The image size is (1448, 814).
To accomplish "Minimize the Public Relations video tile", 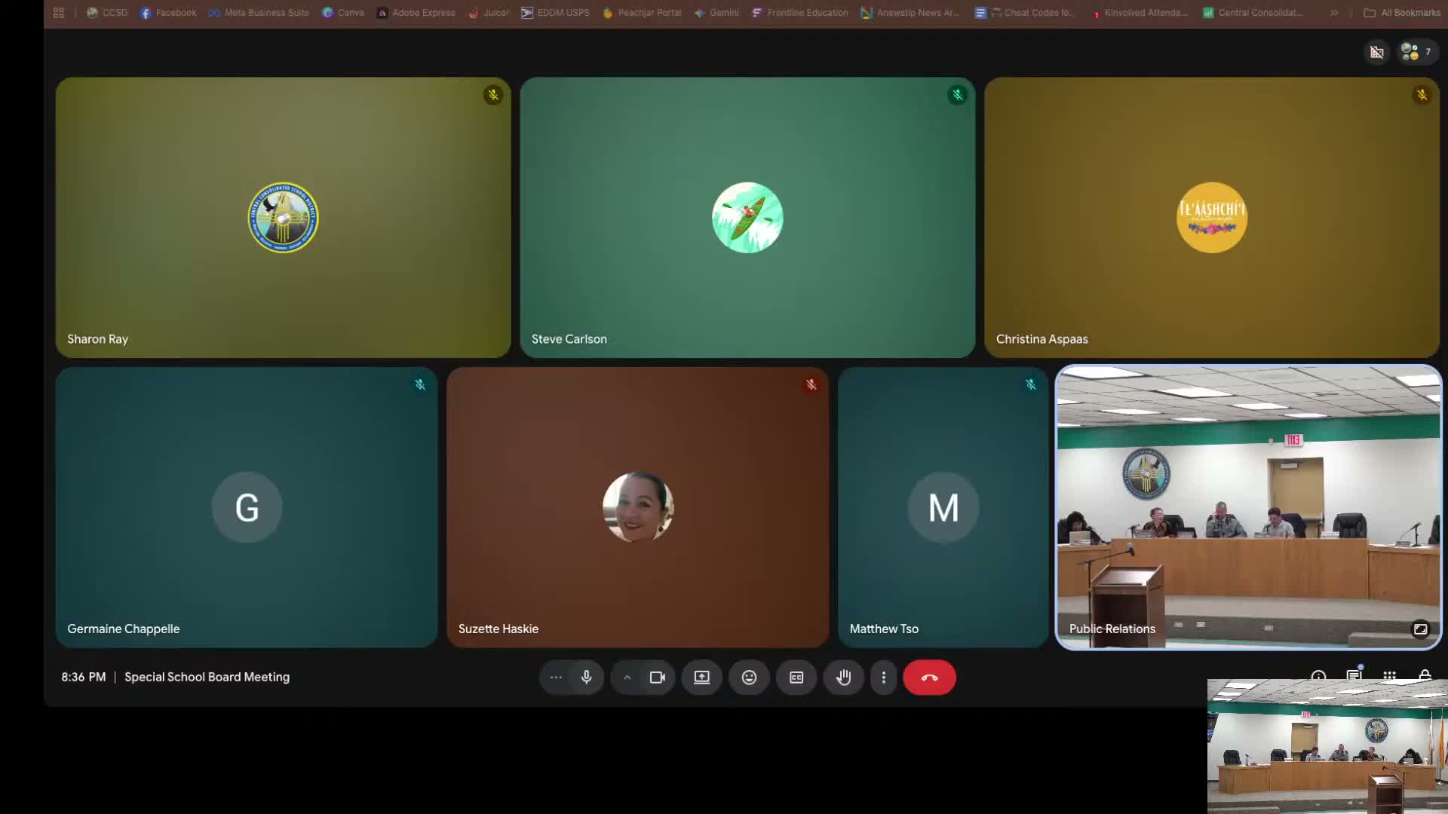I will pyautogui.click(x=1420, y=629).
